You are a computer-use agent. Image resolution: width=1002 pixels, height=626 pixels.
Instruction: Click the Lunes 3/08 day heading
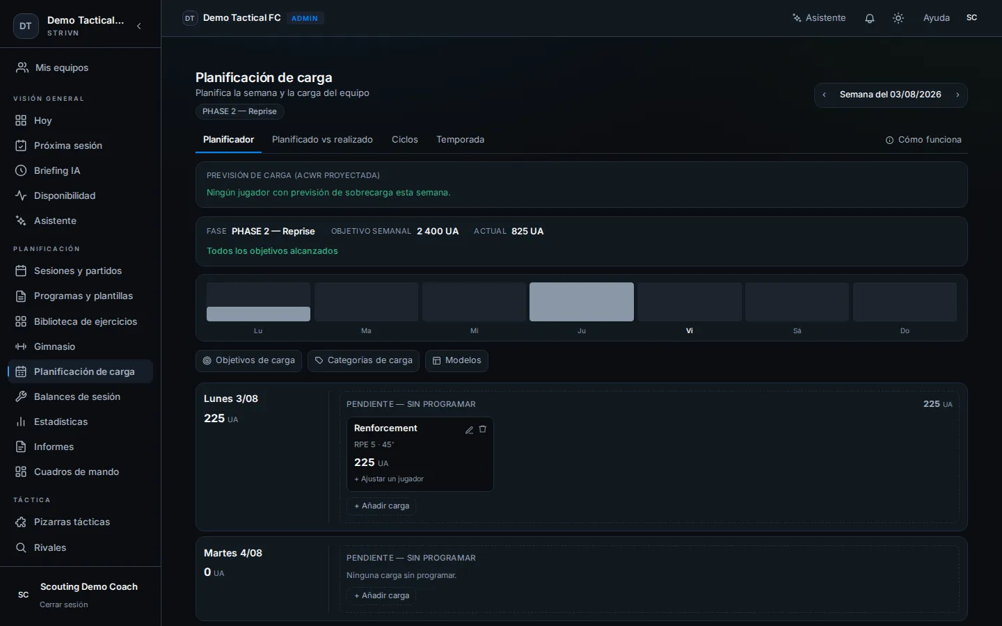(x=231, y=399)
